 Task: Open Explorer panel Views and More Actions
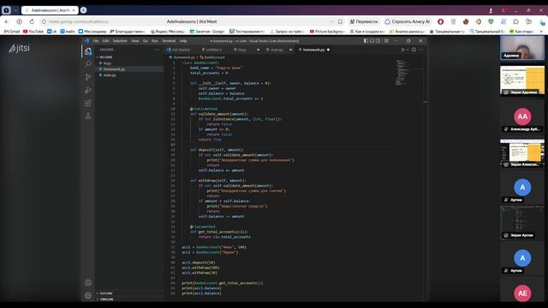click(157, 50)
